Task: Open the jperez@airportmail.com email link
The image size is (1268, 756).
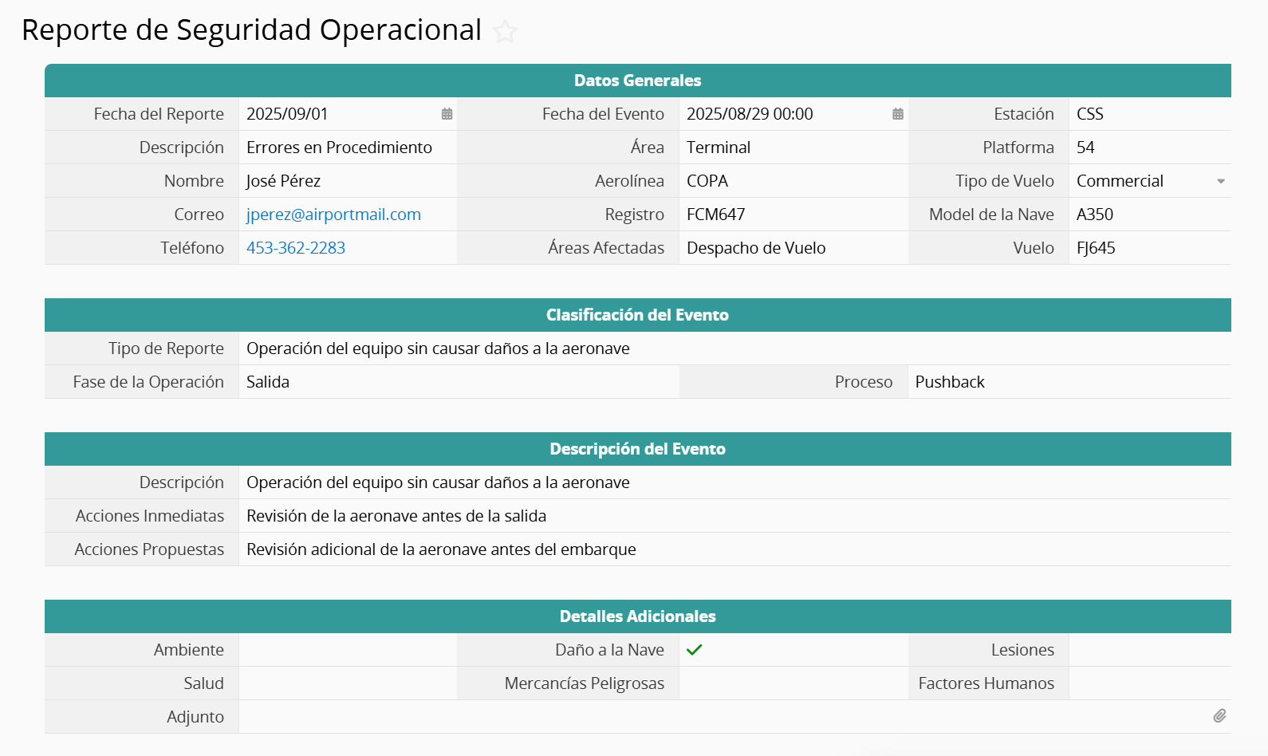Action: point(333,215)
